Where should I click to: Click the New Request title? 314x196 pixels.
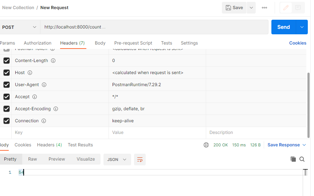54,8
